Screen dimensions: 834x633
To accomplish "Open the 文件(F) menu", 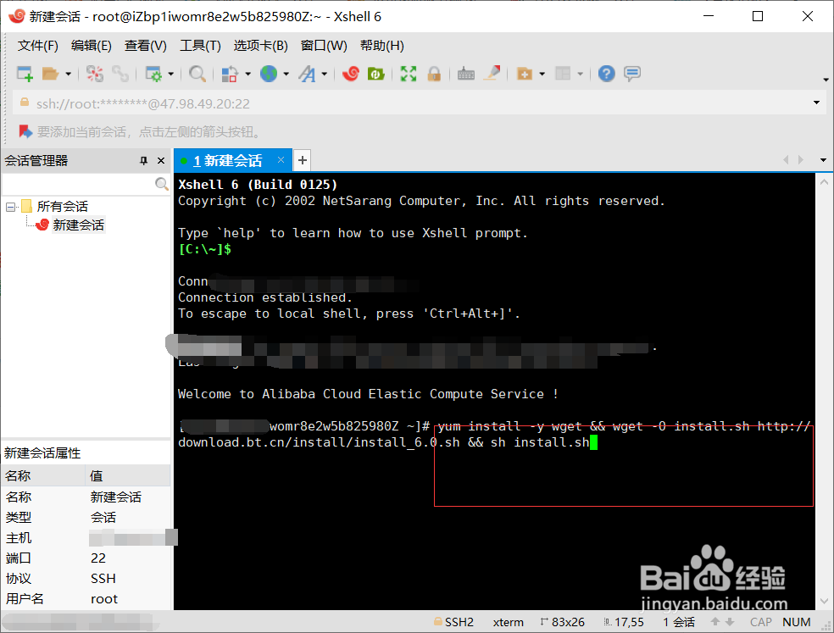I will click(38, 46).
